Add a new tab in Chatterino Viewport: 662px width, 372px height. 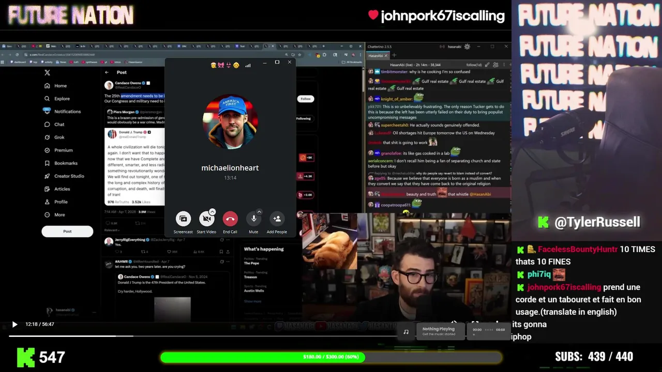[394, 55]
